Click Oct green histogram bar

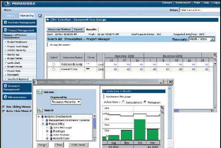point(140,130)
